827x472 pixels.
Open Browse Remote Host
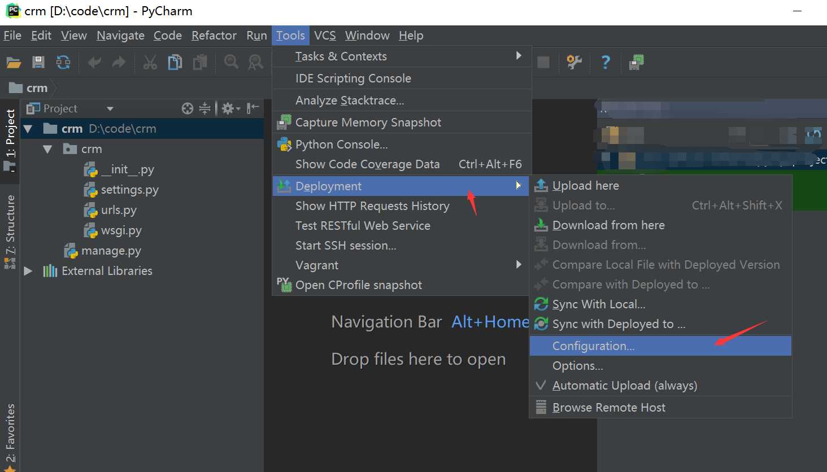pos(660,408)
